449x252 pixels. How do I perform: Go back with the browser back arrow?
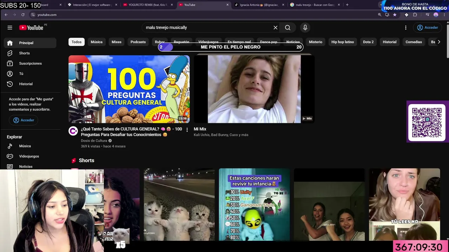6,15
